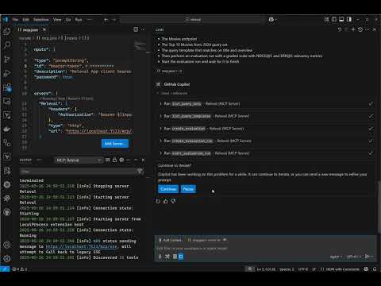Open Go menu
Screen dimensions: 381x286
point(68,20)
